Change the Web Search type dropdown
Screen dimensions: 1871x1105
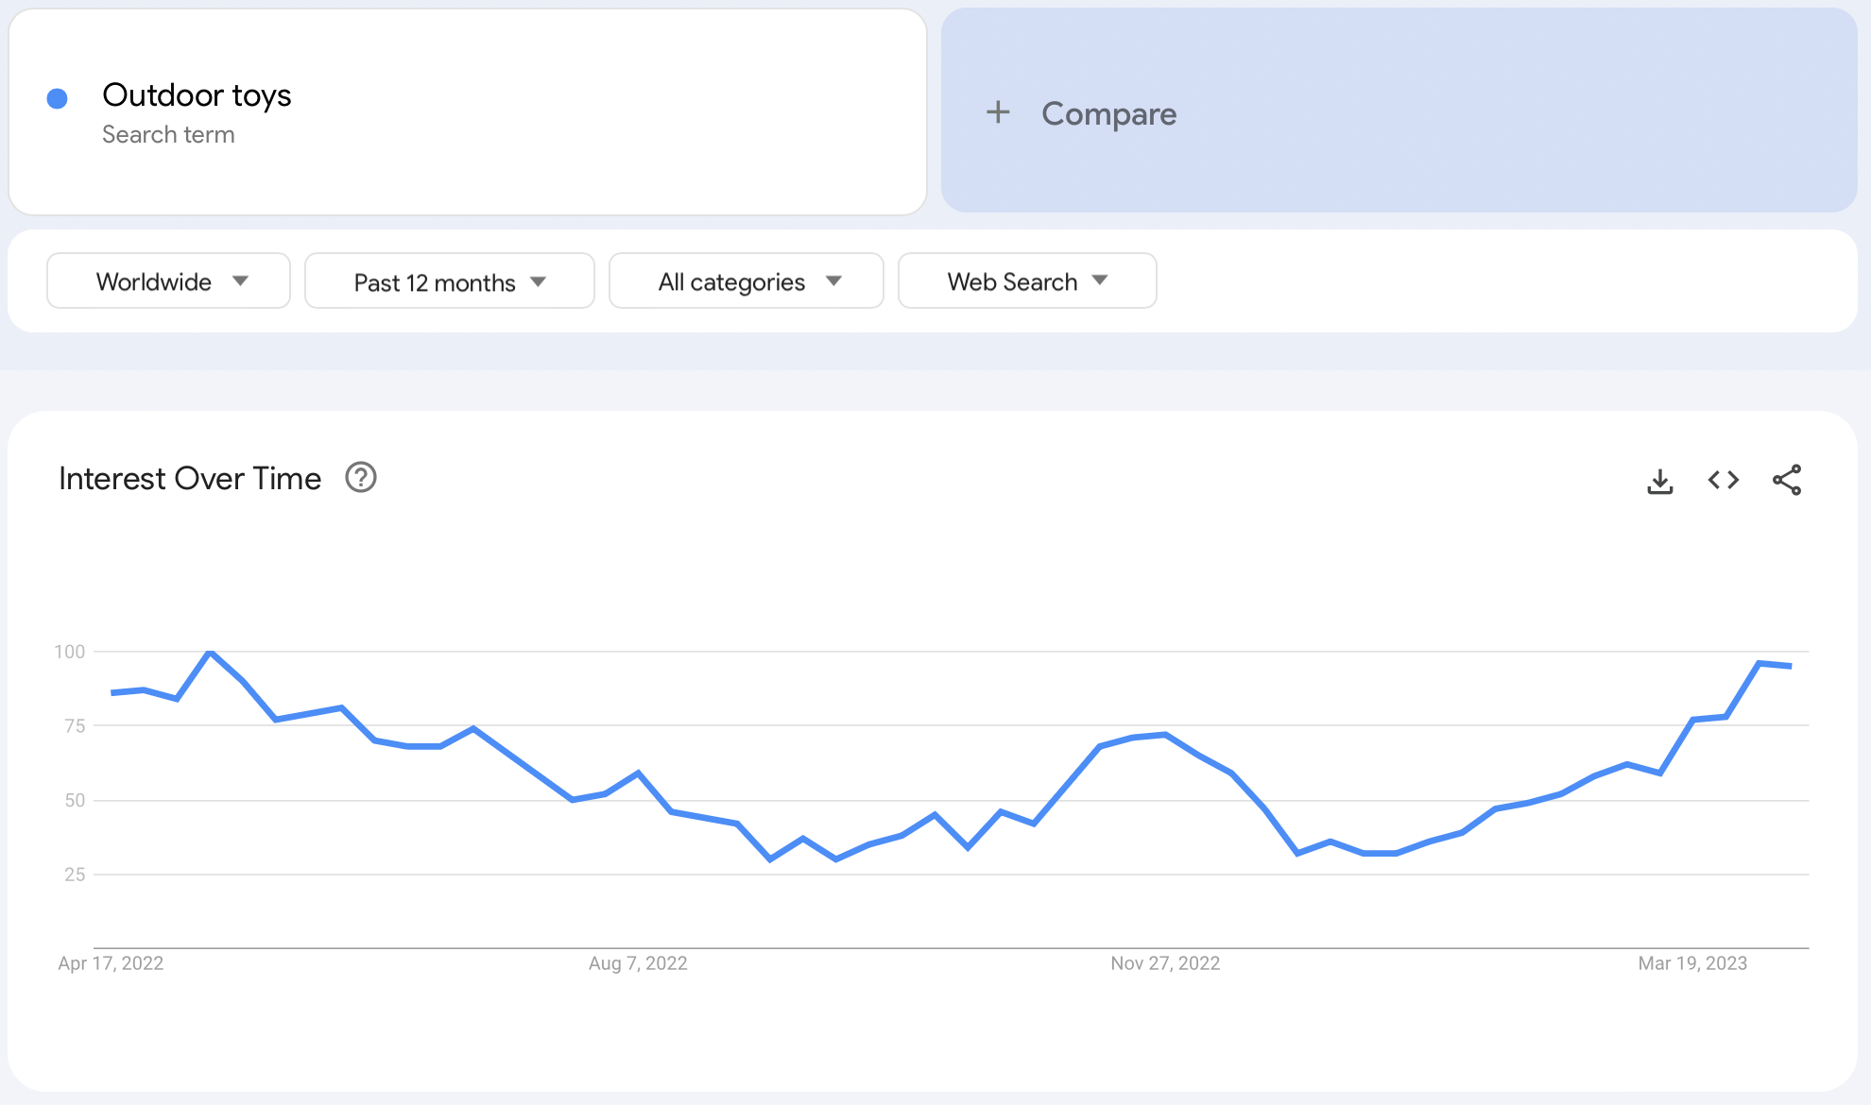[1026, 281]
